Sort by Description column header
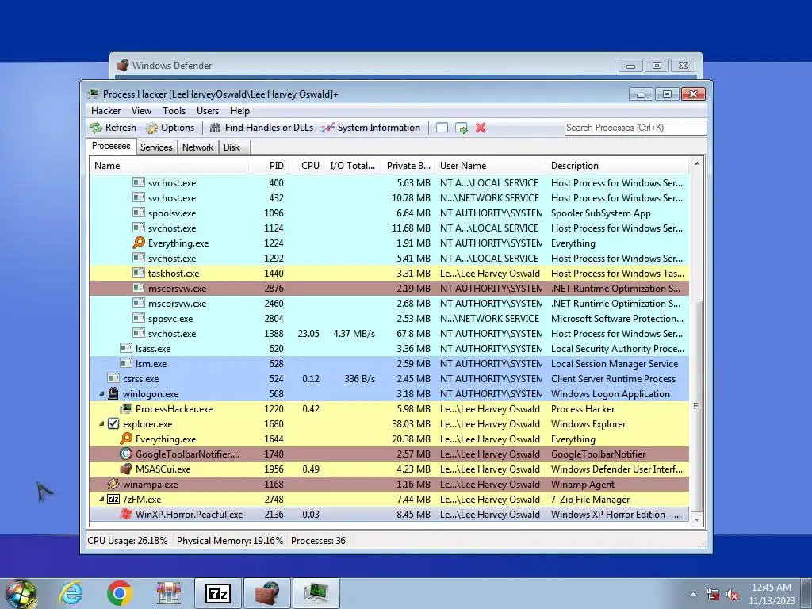This screenshot has height=609, width=812. 617,166
